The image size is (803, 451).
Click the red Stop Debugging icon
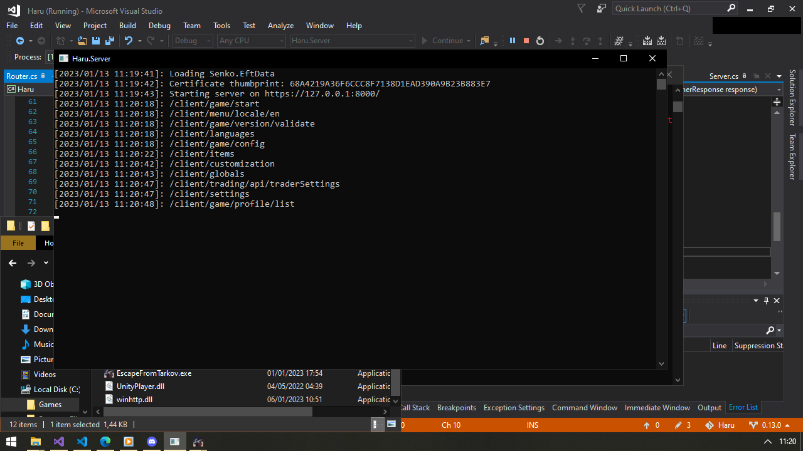coord(527,40)
